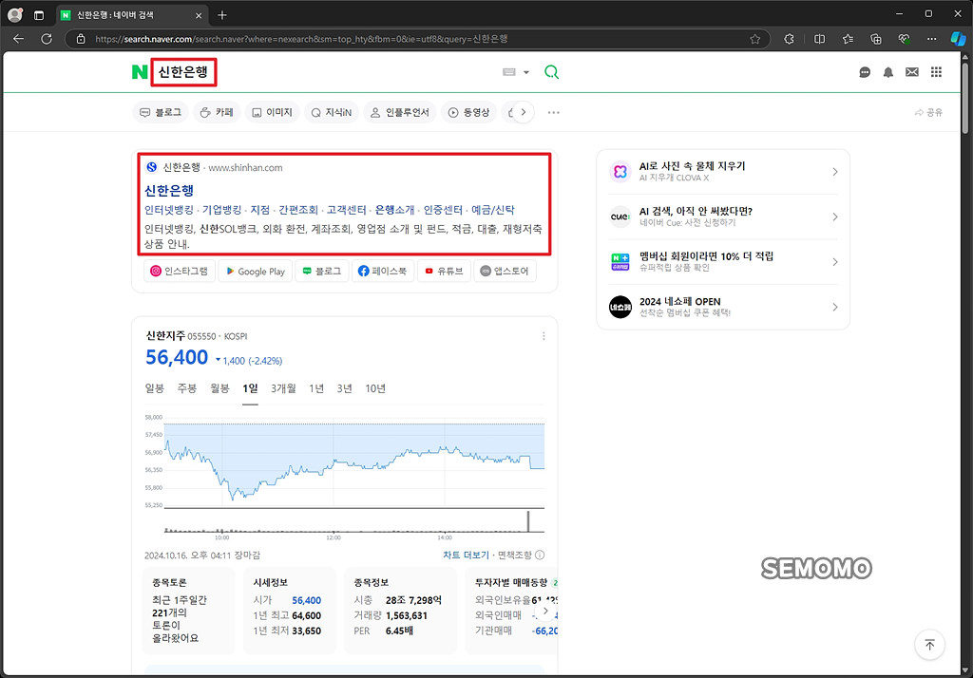Select the 지식iN search tab
Screen dimensions: 973x678
coord(332,112)
